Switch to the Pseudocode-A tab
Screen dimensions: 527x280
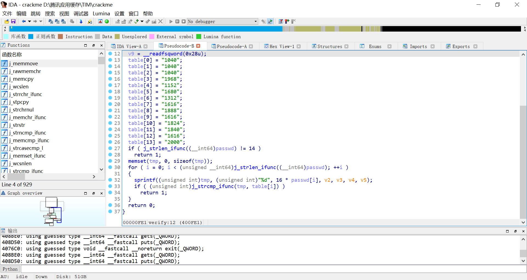point(232,46)
